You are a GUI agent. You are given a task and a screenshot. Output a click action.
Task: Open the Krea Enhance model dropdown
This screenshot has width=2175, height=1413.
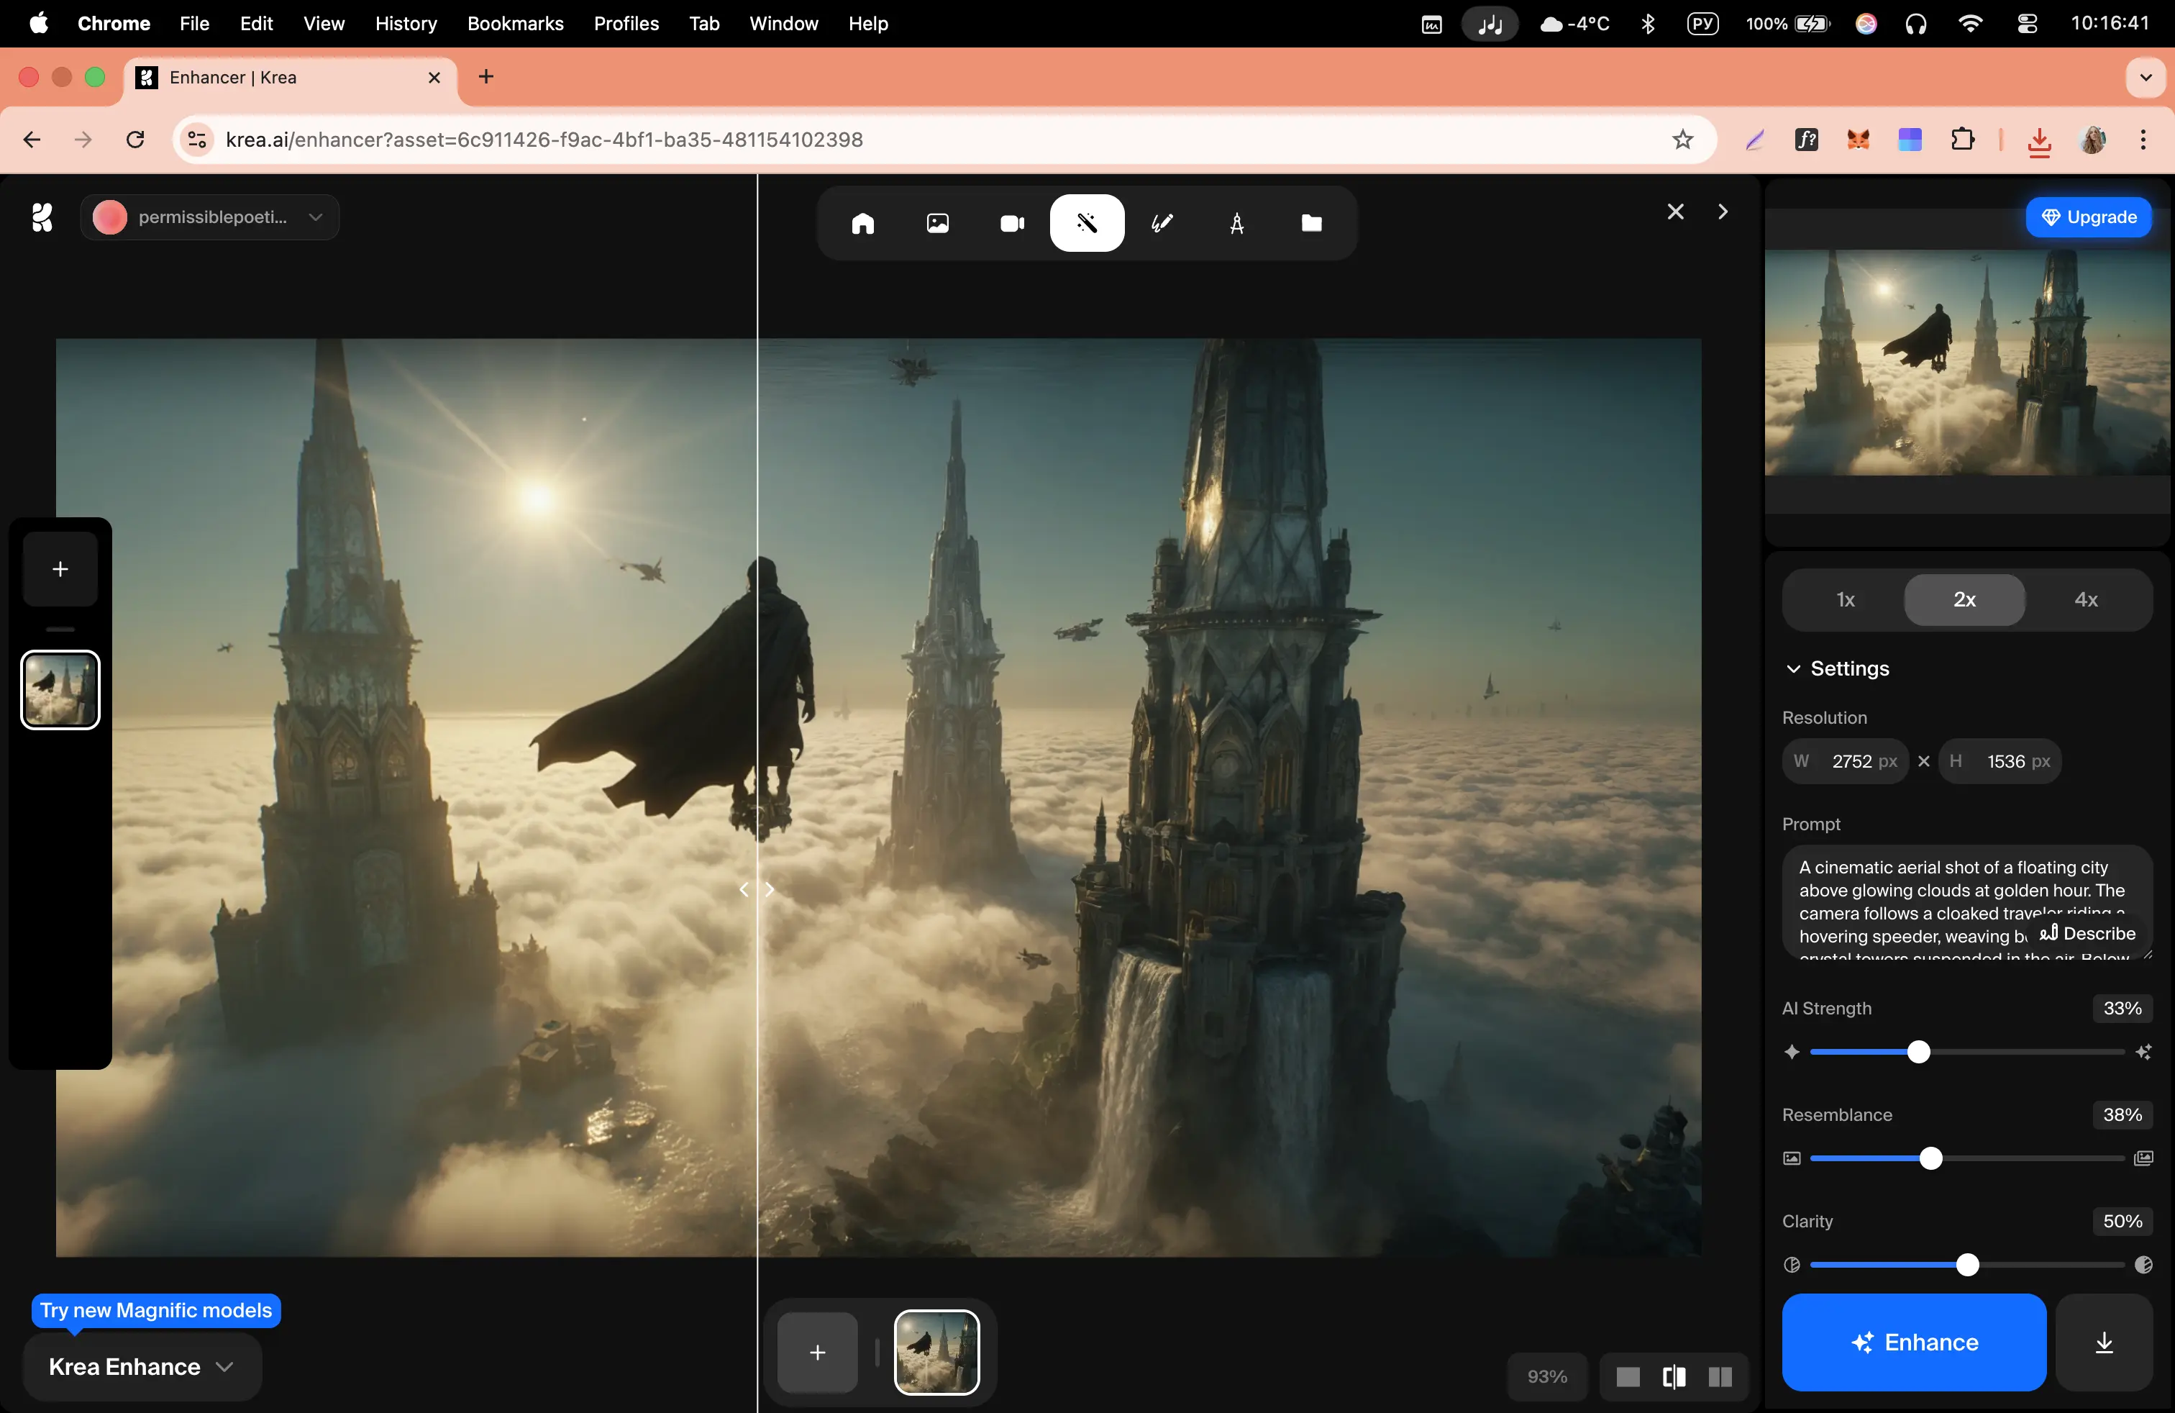[x=142, y=1366]
